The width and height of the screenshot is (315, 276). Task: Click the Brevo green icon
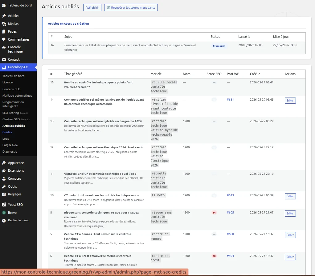click(x=4, y=213)
